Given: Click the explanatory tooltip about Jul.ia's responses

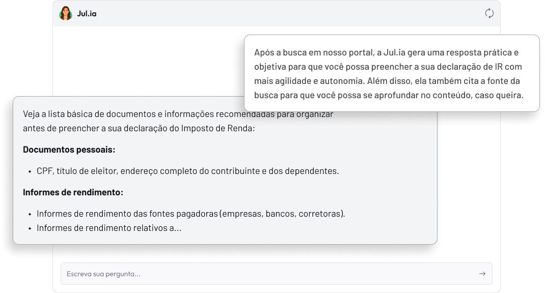Looking at the screenshot, I should point(391,73).
